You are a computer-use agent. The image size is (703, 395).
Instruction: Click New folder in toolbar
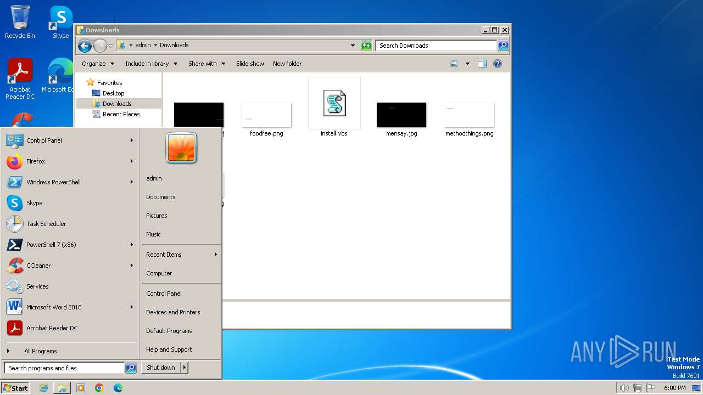click(x=287, y=64)
